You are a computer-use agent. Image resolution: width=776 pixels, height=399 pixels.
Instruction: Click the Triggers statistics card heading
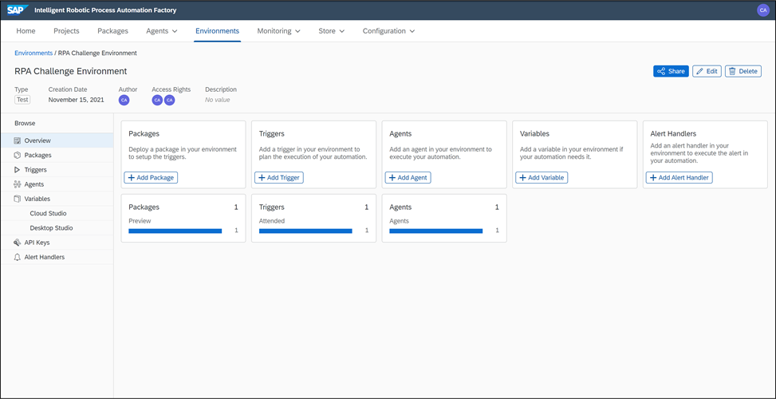tap(272, 207)
